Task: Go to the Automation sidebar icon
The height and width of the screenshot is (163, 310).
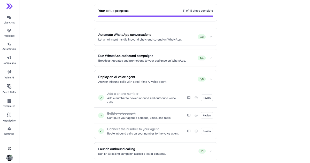Action: coord(9,44)
